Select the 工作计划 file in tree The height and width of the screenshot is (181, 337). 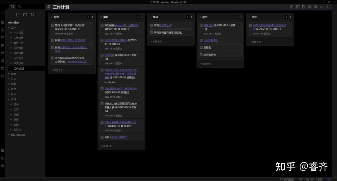(26, 69)
